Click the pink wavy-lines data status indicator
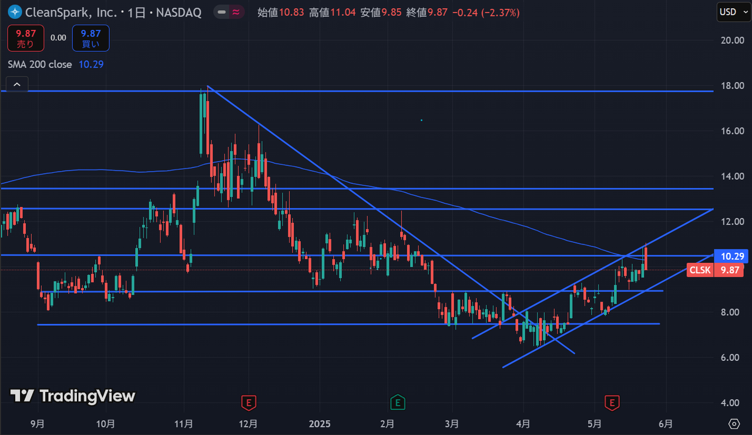752x435 pixels. 236,12
